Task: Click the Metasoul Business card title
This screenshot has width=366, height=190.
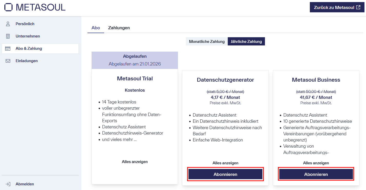Action: pyautogui.click(x=316, y=80)
